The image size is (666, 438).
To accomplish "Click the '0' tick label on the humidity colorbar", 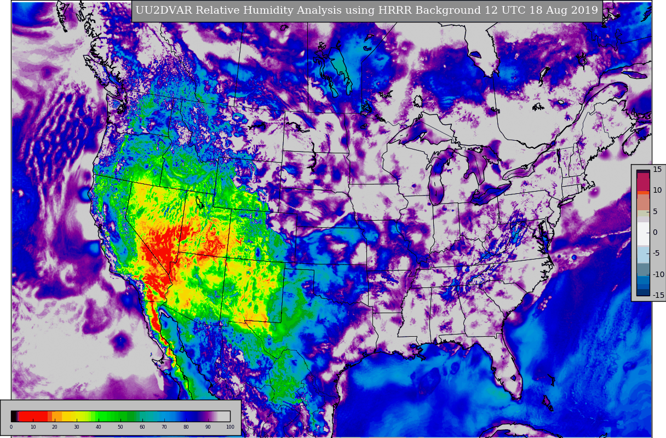I will [x=11, y=427].
